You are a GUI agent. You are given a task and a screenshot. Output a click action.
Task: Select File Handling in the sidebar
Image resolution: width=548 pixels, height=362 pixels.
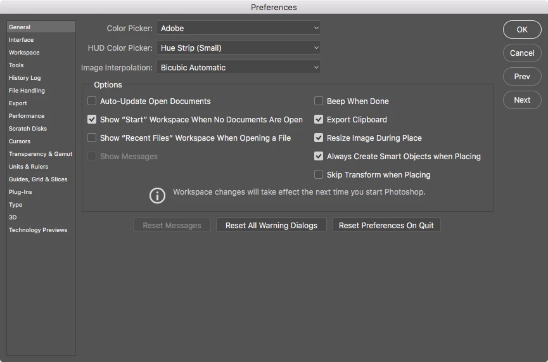pos(41,91)
